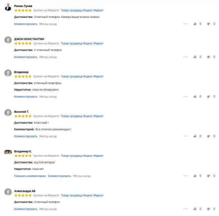Click the ДЖОН КОНСТАНТИН reviewer name

29,39
